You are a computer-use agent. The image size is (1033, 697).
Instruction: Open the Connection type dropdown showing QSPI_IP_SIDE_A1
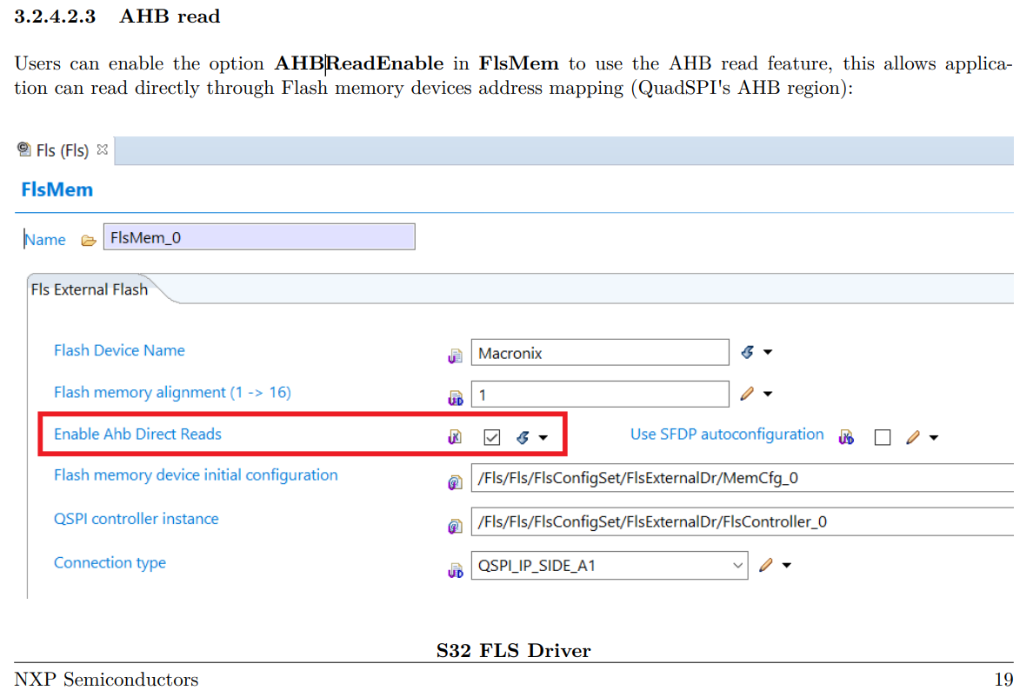(737, 565)
